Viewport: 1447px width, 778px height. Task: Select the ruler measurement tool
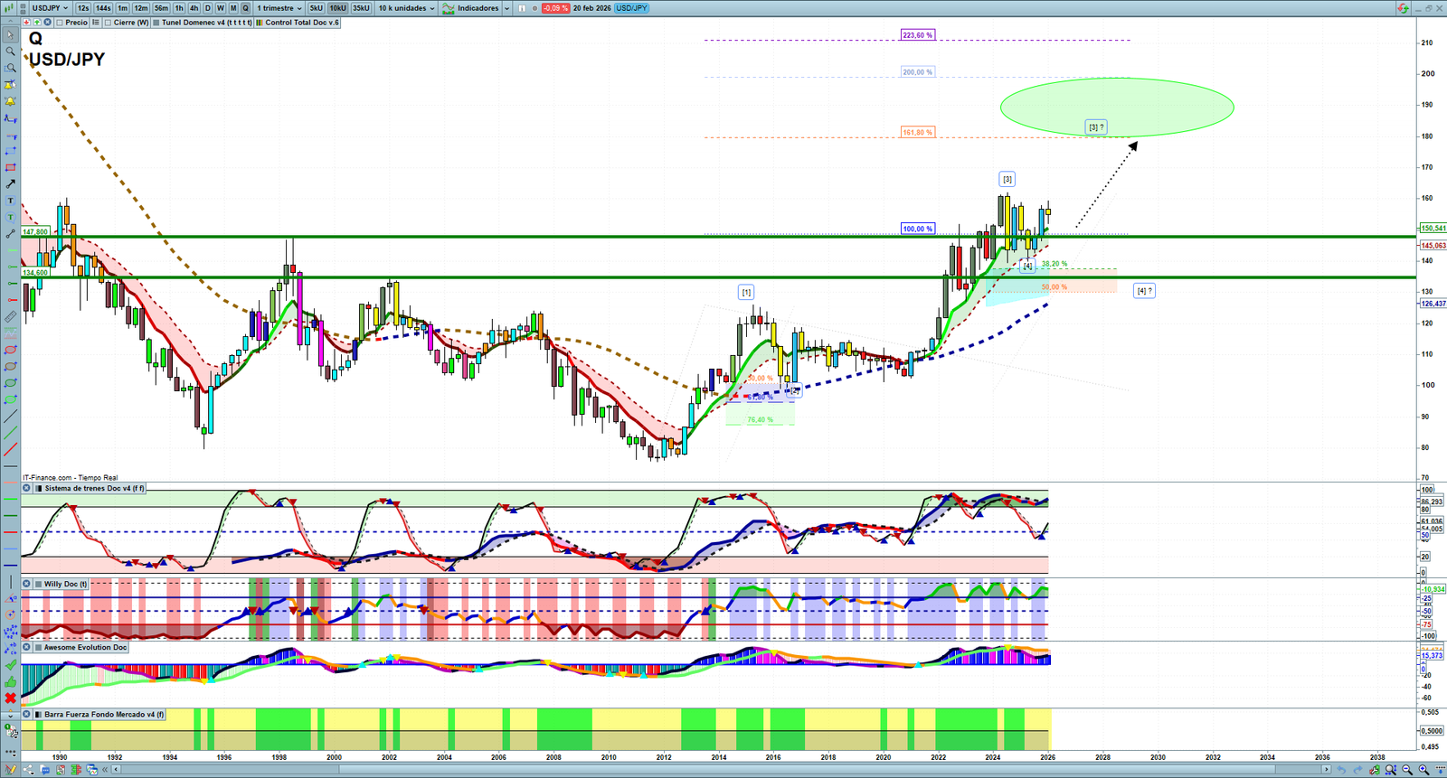[x=10, y=317]
